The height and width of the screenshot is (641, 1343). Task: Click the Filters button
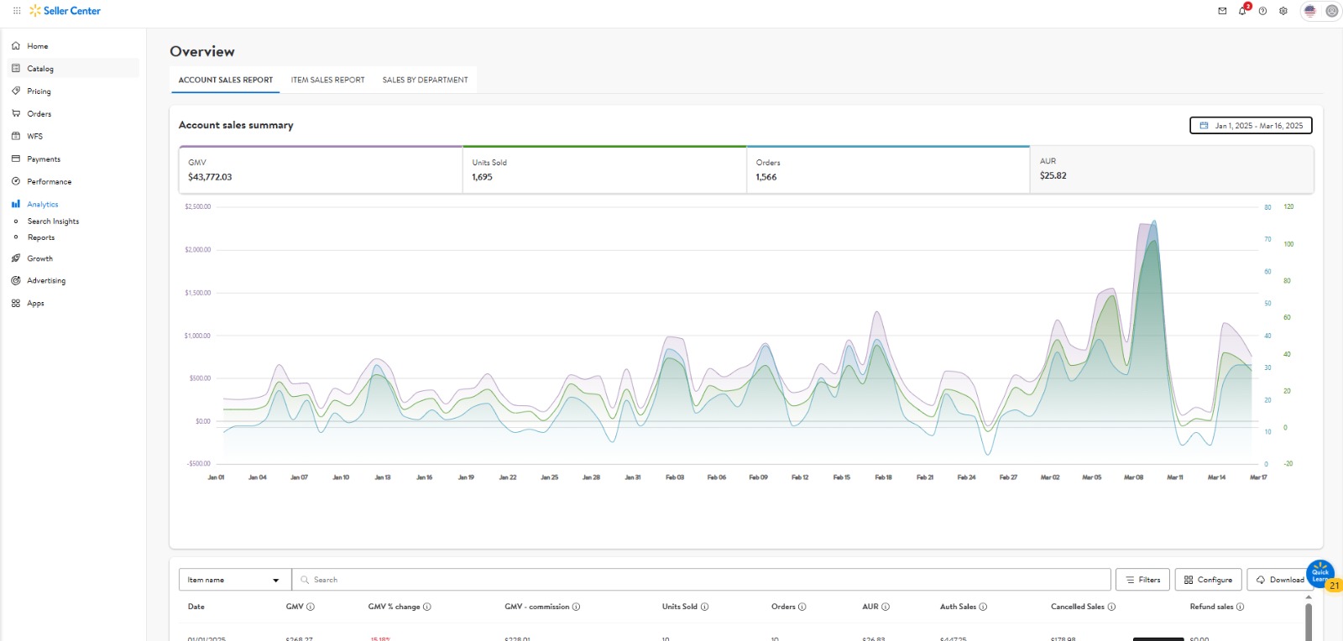pyautogui.click(x=1142, y=580)
